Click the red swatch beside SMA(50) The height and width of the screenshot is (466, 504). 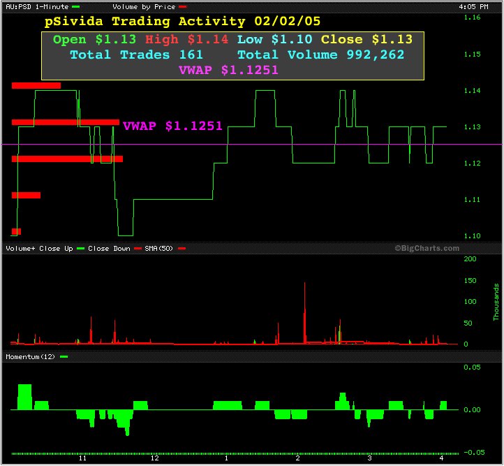click(x=181, y=249)
